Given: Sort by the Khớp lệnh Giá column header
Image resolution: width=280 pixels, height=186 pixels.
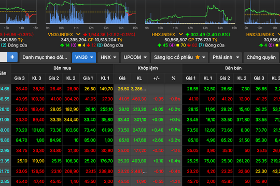Looking at the screenshot, I should [122, 78].
